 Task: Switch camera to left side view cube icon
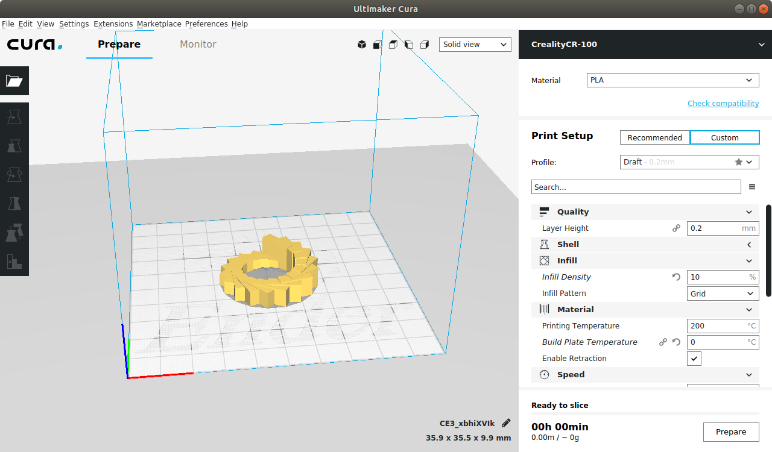pyautogui.click(x=409, y=45)
